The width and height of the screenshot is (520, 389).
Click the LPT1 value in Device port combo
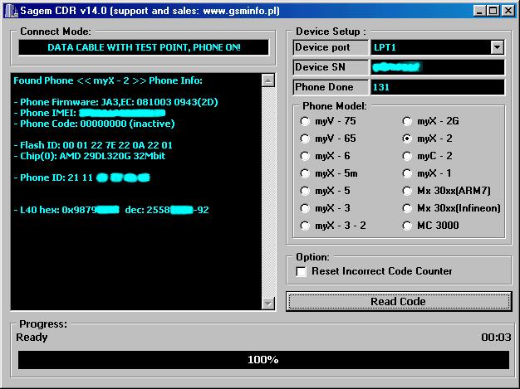pyautogui.click(x=385, y=47)
